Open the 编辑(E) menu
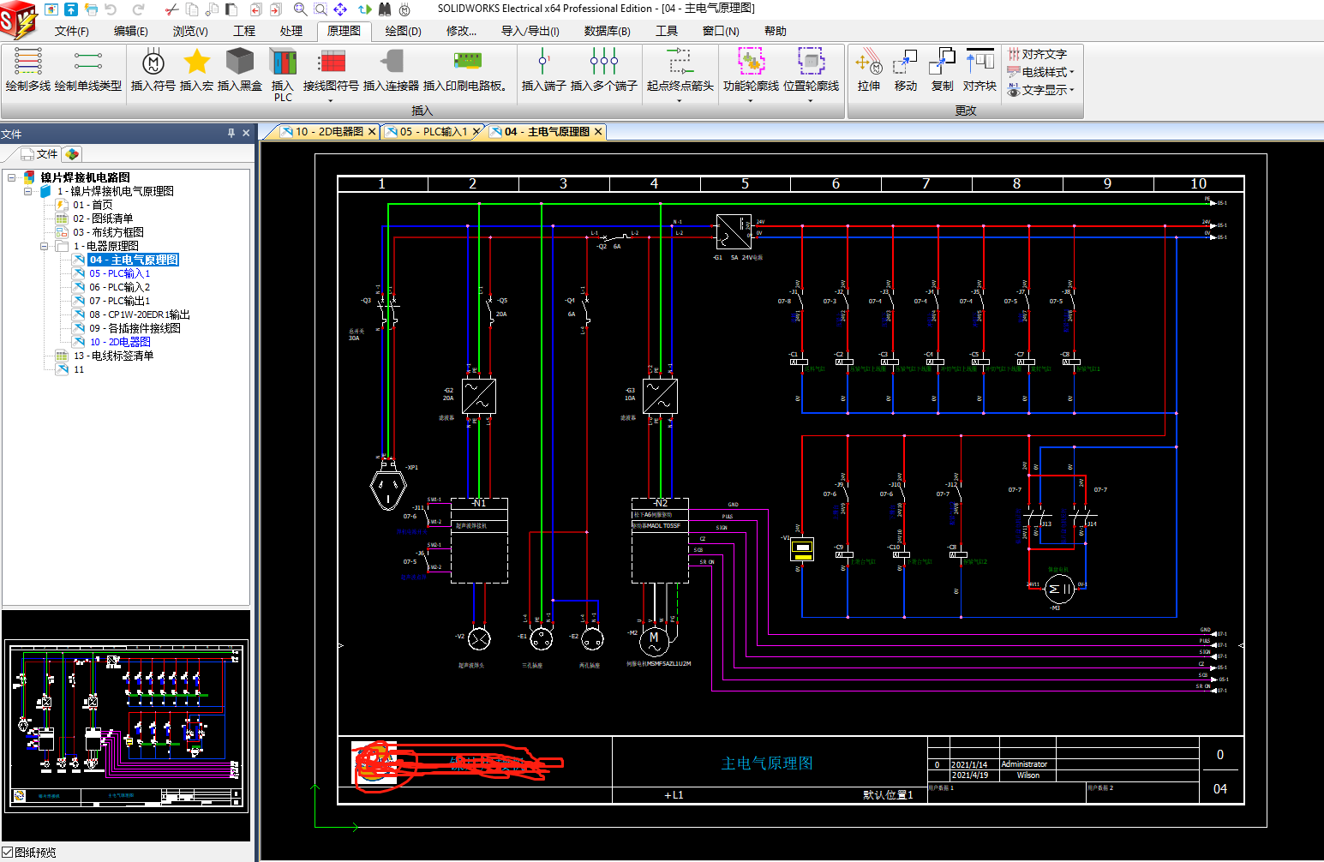 tap(131, 31)
